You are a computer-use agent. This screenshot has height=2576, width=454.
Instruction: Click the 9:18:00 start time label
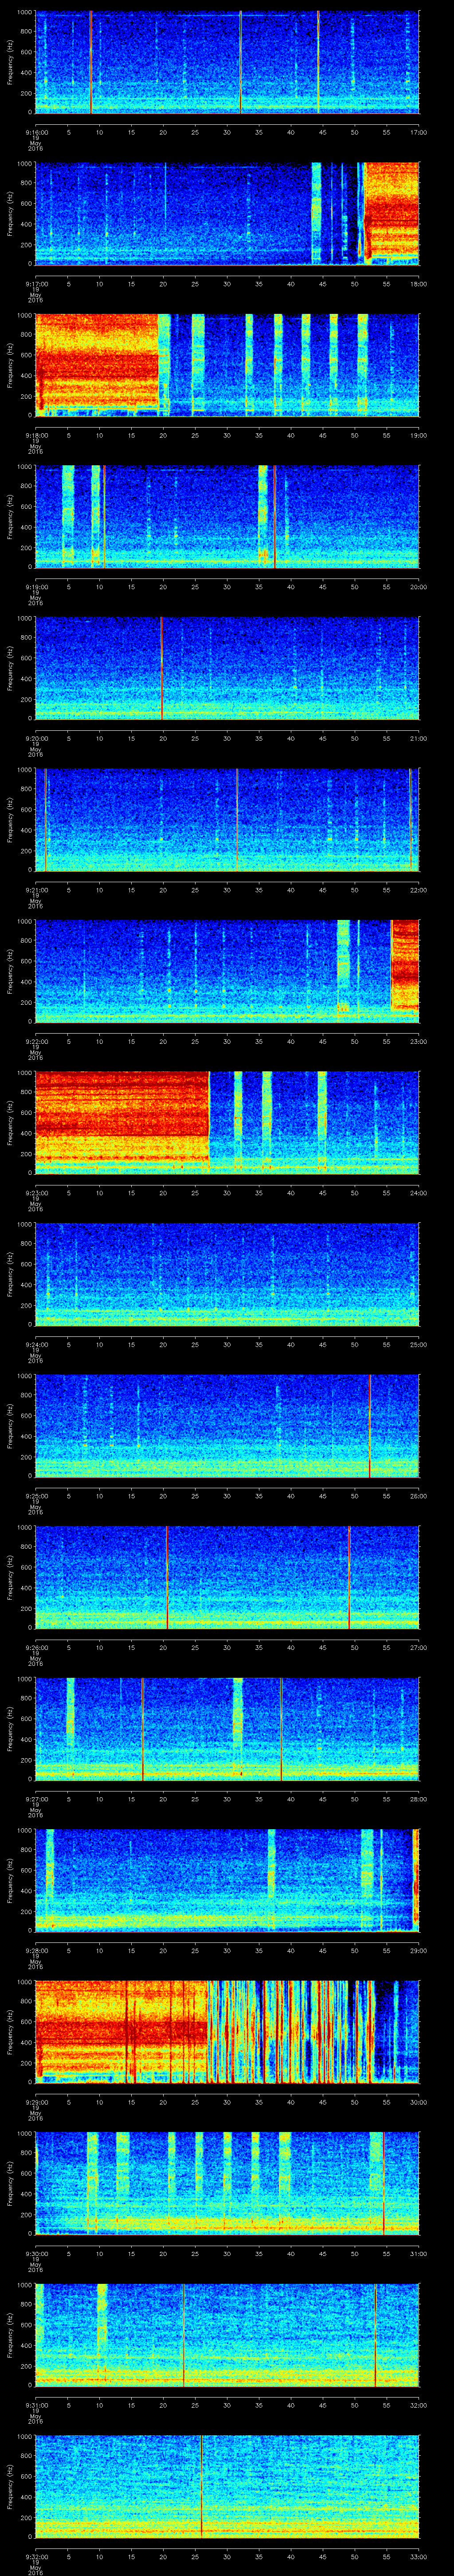pos(37,434)
